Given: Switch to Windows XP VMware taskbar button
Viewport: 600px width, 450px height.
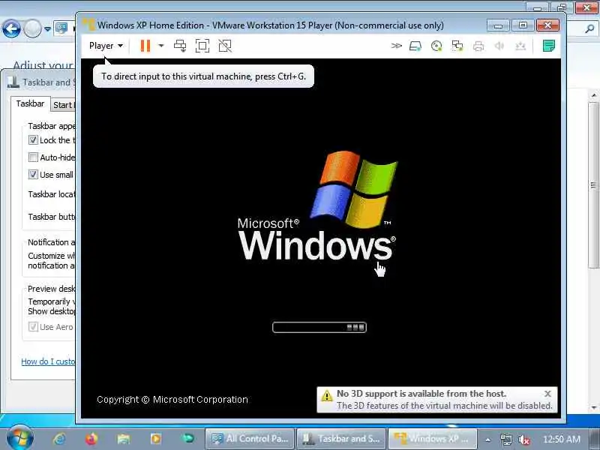Looking at the screenshot, I should pos(433,439).
